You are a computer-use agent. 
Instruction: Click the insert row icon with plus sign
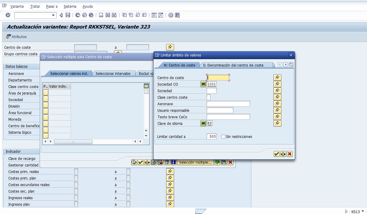click(154, 162)
